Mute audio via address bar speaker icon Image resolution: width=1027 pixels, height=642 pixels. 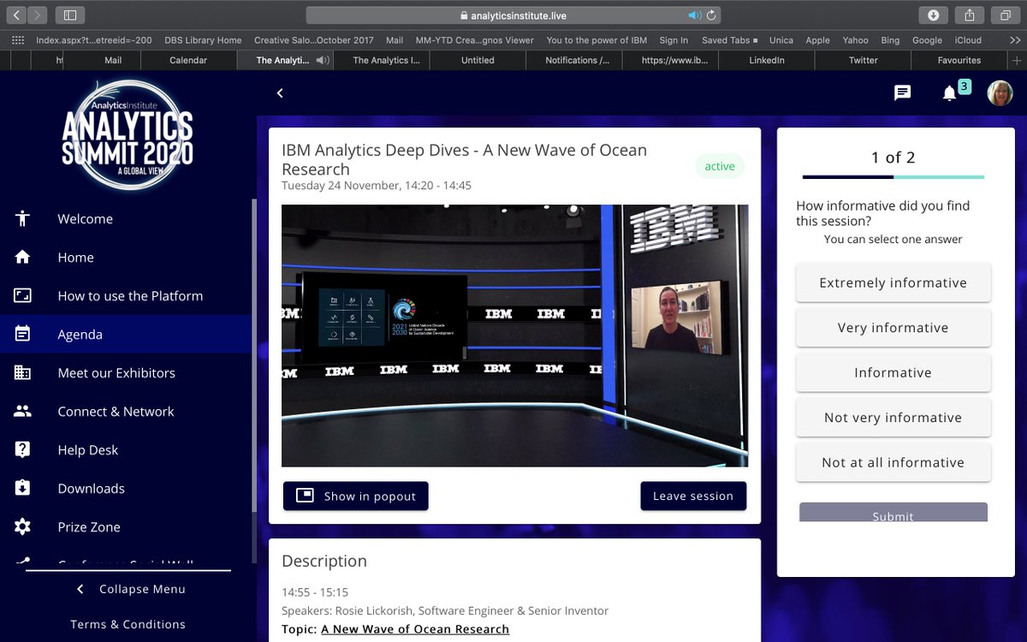694,15
